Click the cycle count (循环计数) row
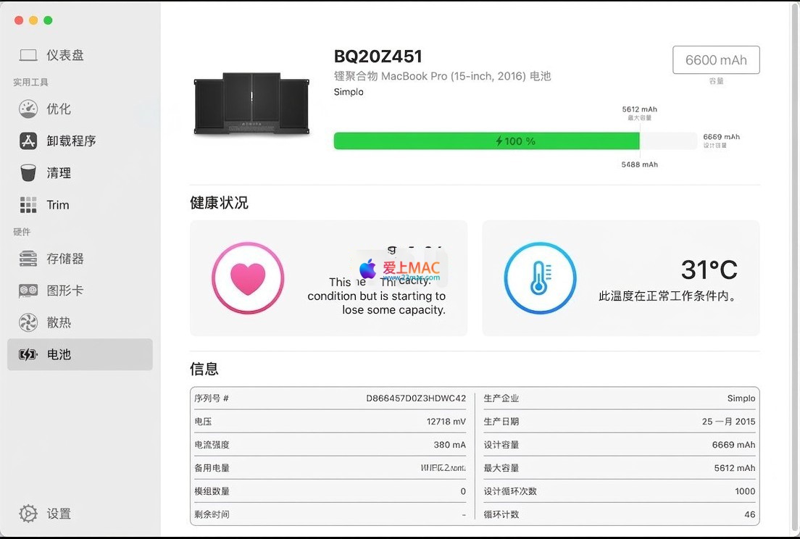800x539 pixels. pyautogui.click(x=619, y=514)
